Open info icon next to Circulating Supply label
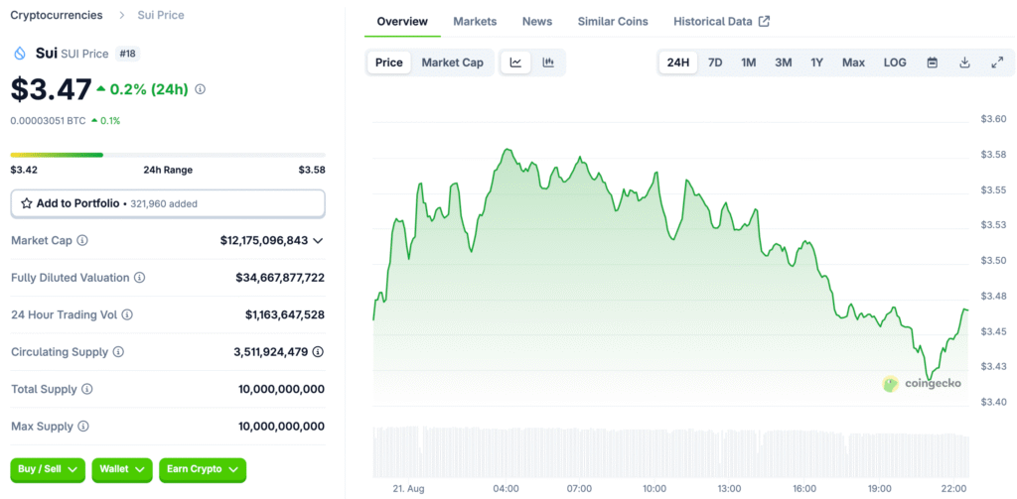 [118, 352]
